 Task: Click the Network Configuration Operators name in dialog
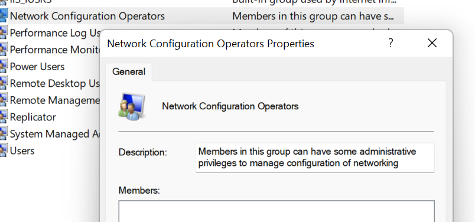click(x=230, y=106)
